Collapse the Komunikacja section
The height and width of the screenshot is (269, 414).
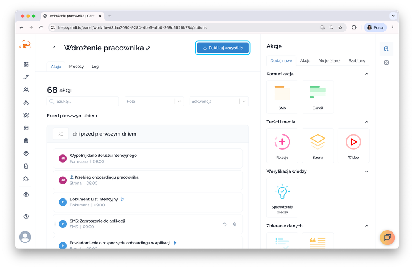click(367, 74)
